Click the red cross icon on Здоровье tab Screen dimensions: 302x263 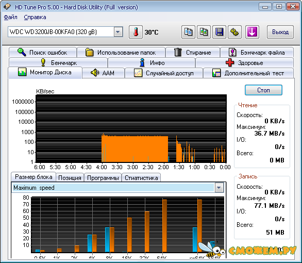pos(230,62)
